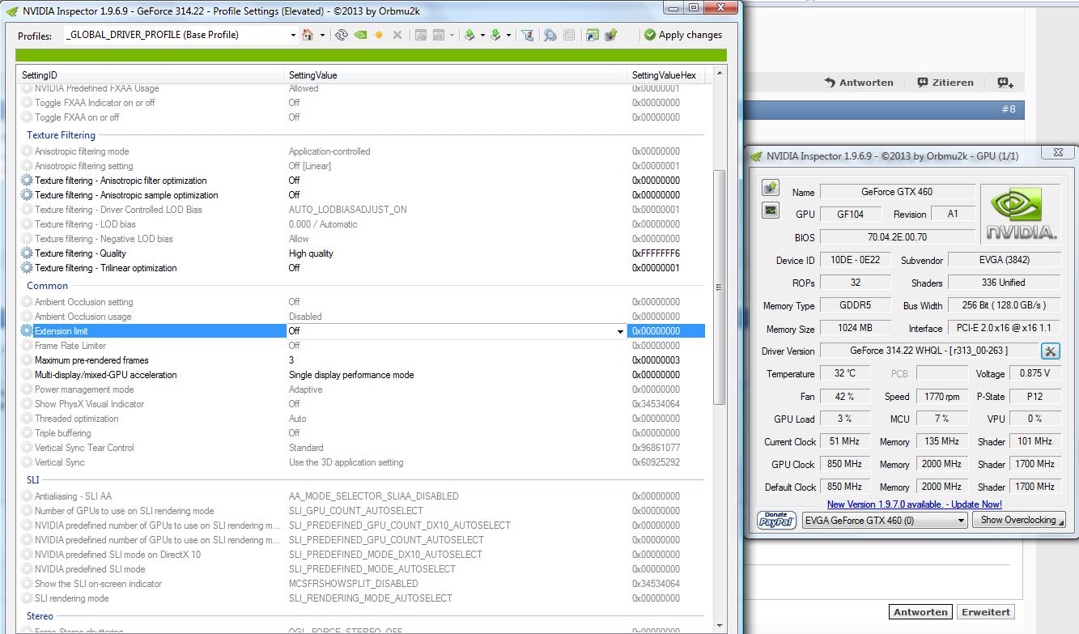The height and width of the screenshot is (634, 1079).
Task: Click the Vertical Sync Tear Control row
Action: pyautogui.click(x=362, y=448)
